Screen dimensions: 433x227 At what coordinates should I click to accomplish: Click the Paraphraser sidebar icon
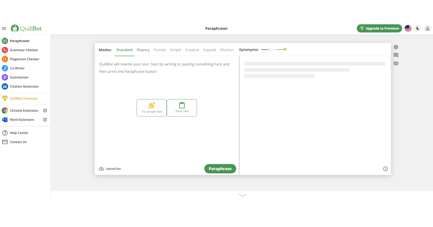tap(5, 41)
